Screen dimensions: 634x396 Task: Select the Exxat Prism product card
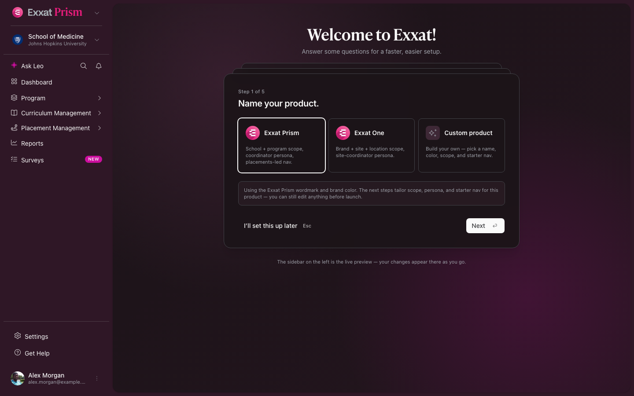tap(281, 145)
